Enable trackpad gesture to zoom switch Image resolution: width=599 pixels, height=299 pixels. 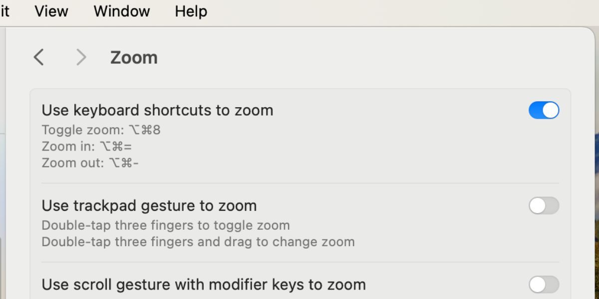click(x=544, y=205)
